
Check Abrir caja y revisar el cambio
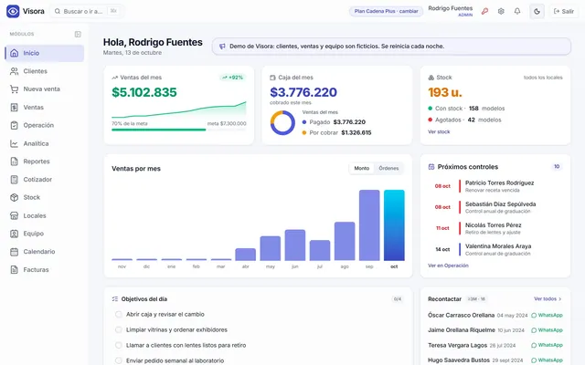pos(118,314)
